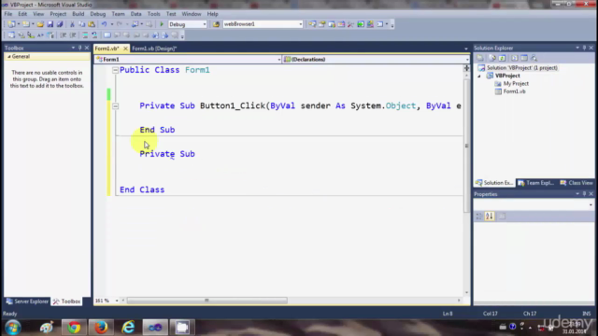Screen dimensions: 598x336
Task: Click the Toggle Bookmark icon in text editor toolbar
Action: 107,35
